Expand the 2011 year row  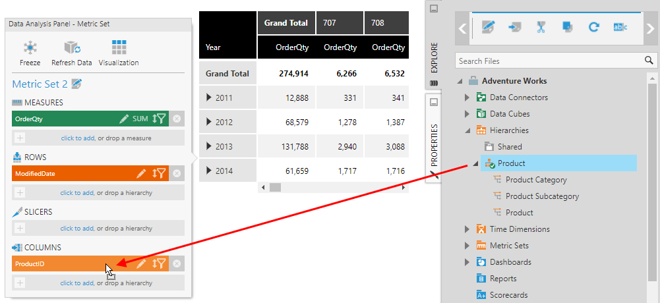(210, 97)
